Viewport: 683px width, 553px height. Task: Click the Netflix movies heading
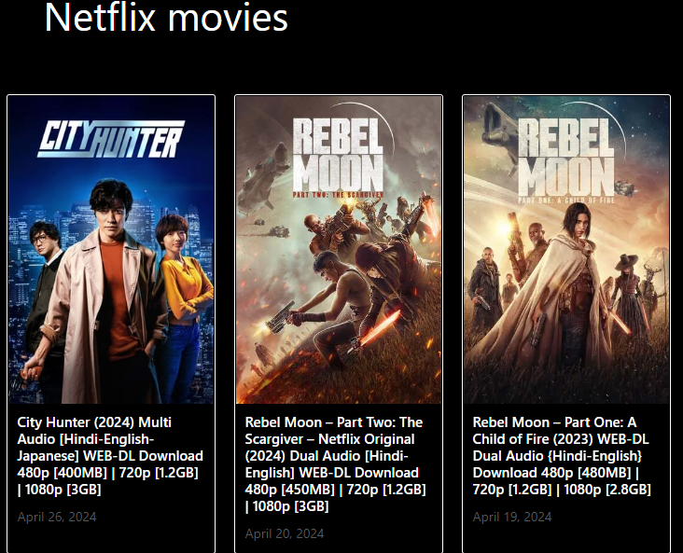[166, 18]
